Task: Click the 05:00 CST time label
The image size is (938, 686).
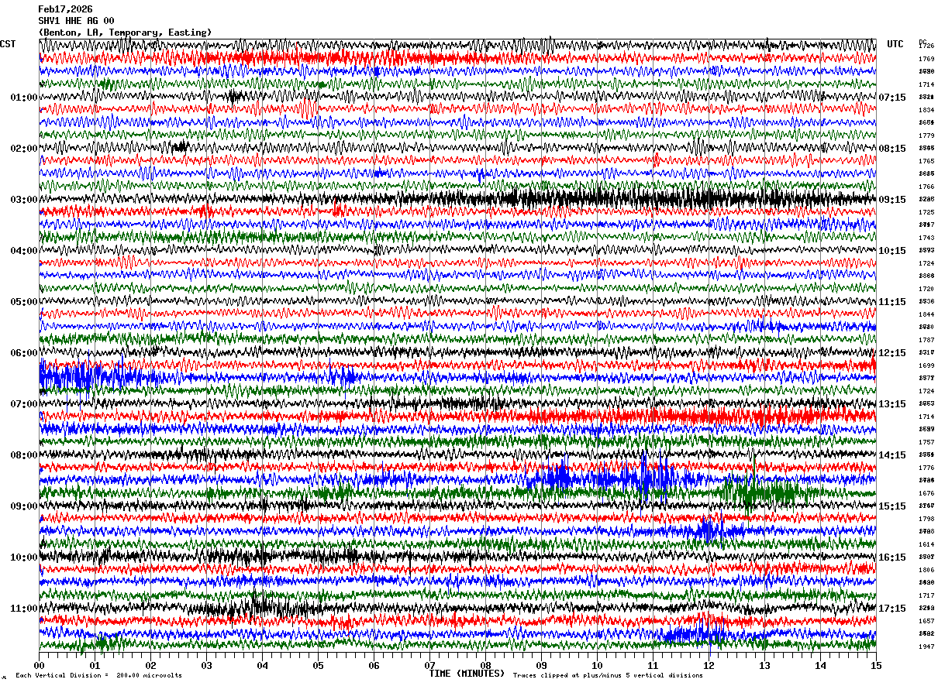Action: (x=24, y=302)
